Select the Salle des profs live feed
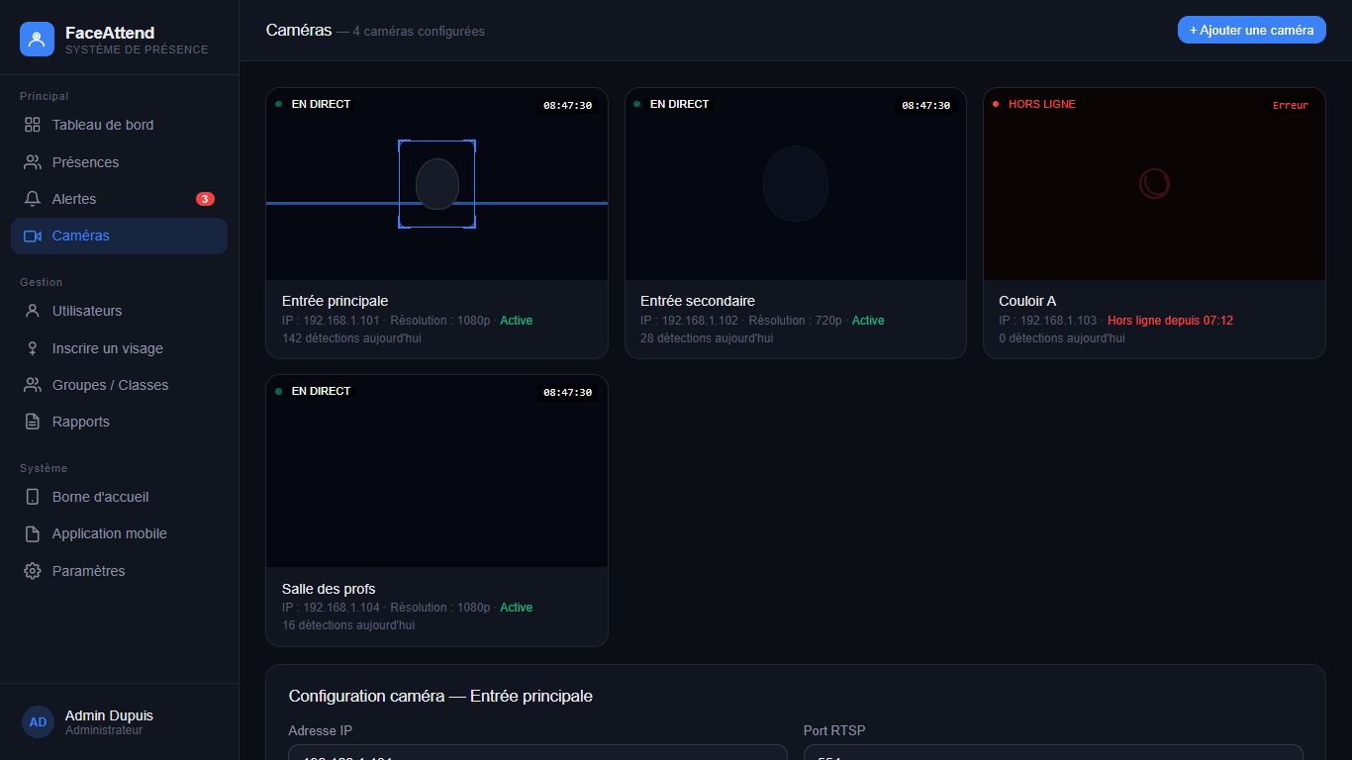 tap(436, 471)
